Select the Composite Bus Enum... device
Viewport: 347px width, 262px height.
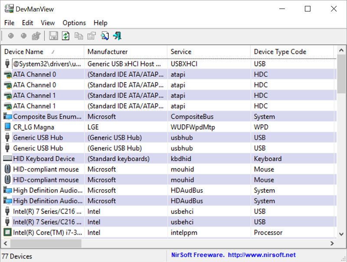click(x=169, y=116)
